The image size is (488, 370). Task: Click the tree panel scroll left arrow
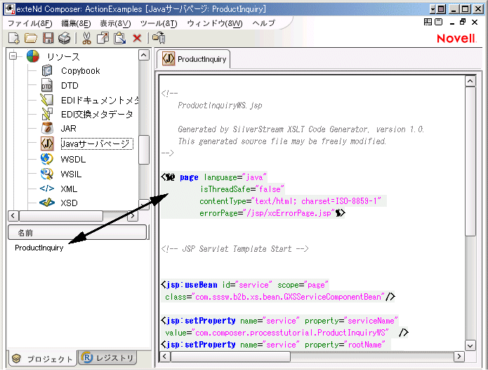coord(13,216)
